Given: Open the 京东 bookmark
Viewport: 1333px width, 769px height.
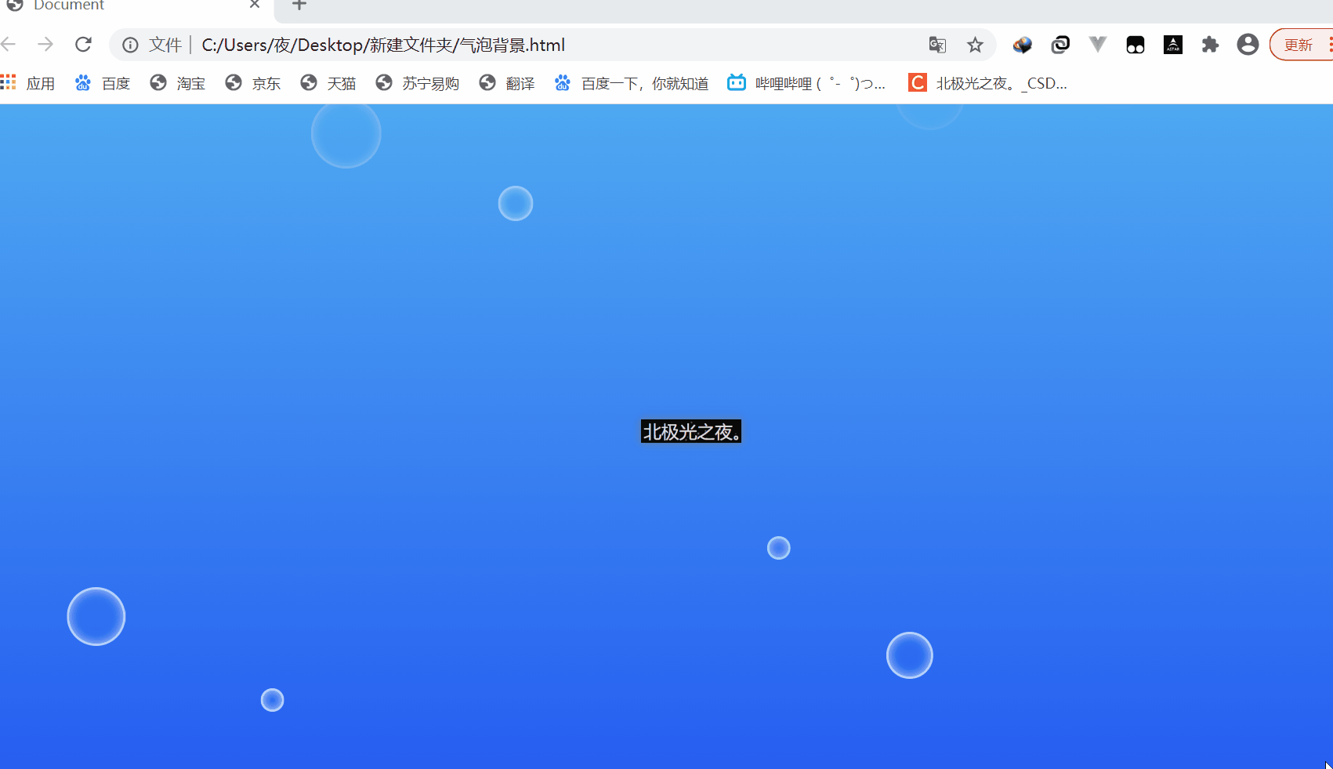Looking at the screenshot, I should click(x=253, y=83).
